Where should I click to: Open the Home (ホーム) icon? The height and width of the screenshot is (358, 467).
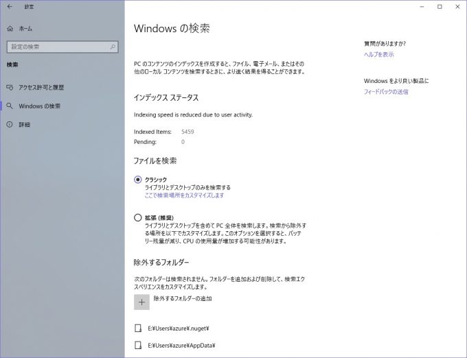coord(10,29)
